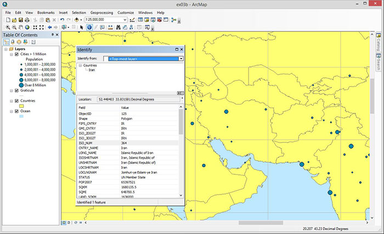
Task: Go back to previous extent
Action: (x=50, y=27)
